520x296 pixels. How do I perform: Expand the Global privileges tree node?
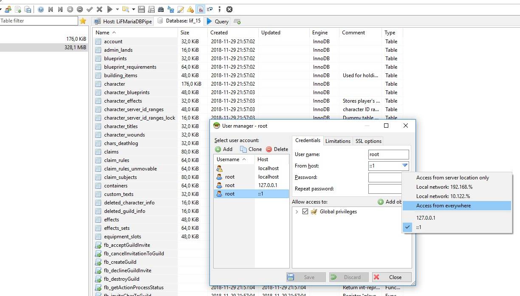click(x=297, y=212)
